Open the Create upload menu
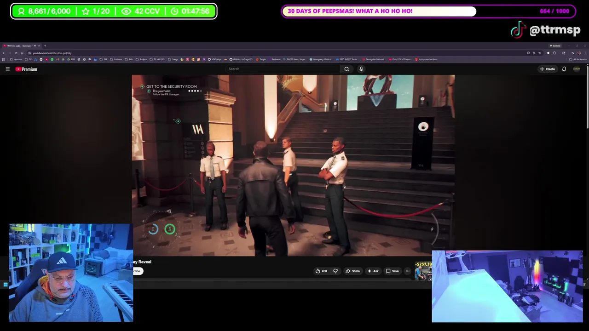The height and width of the screenshot is (331, 589). tap(548, 69)
